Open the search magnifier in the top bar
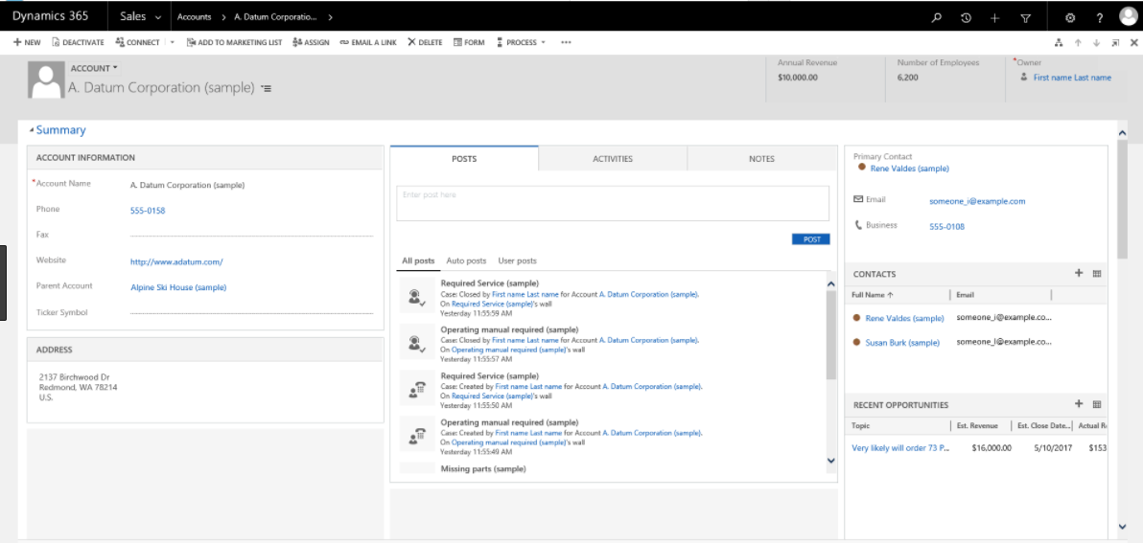The image size is (1143, 543). click(937, 17)
